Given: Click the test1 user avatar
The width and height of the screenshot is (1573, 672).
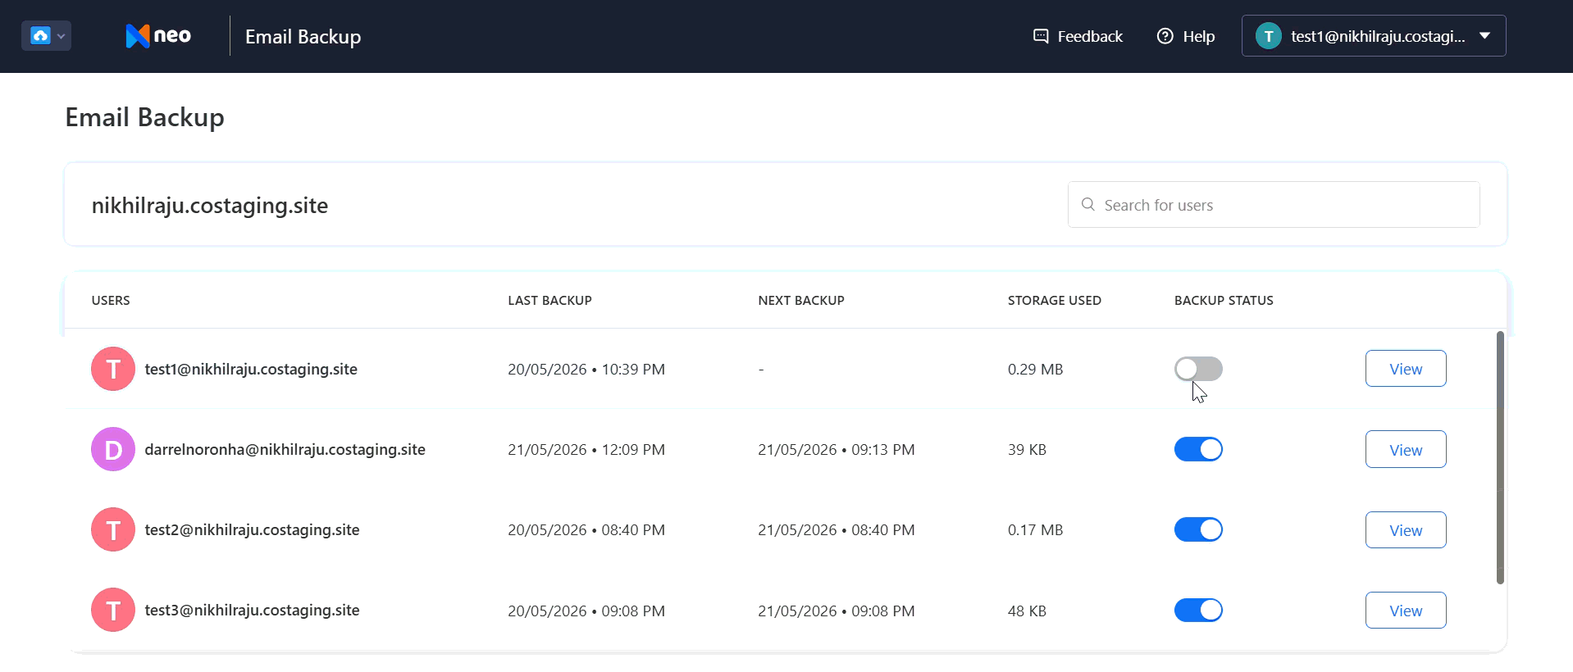Looking at the screenshot, I should tap(113, 369).
